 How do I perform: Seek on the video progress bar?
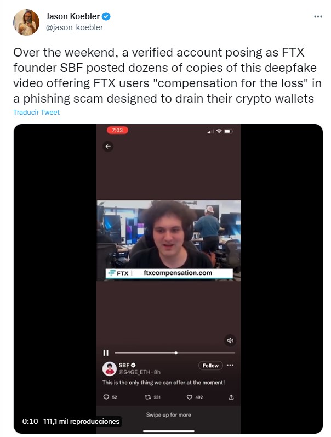175,353
